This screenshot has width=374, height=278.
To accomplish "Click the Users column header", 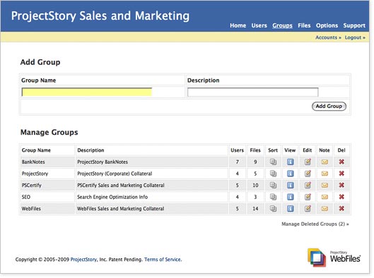I will coord(237,150).
